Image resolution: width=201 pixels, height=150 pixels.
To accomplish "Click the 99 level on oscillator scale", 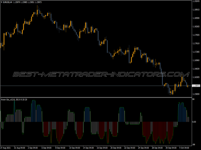I will [x=194, y=100].
